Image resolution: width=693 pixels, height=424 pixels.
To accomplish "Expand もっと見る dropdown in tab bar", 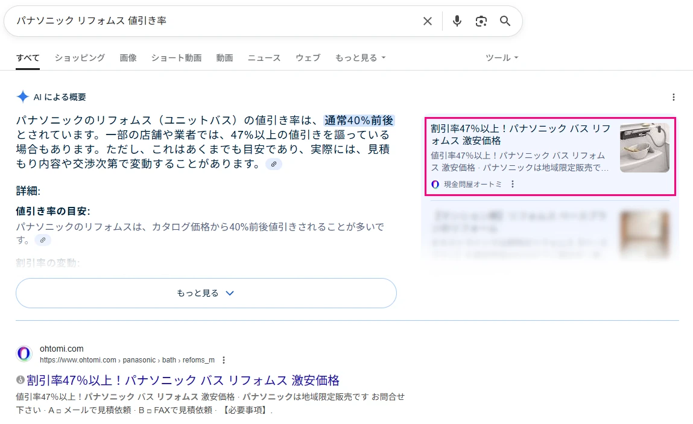I will pyautogui.click(x=360, y=58).
